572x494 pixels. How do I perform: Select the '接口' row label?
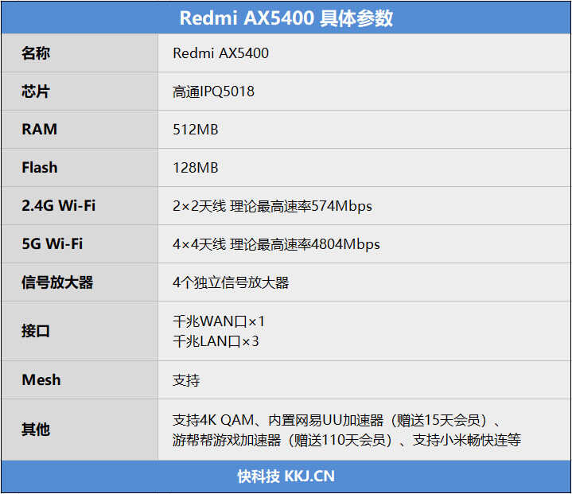coord(36,331)
